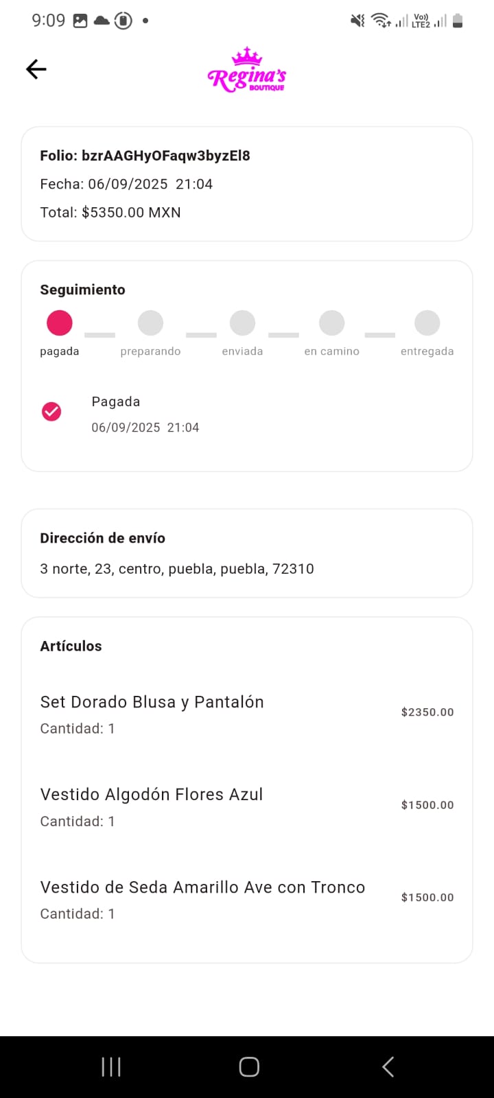The width and height of the screenshot is (494, 1098).
Task: Tap the Regina's Boutique crown logo
Action: coord(246,70)
